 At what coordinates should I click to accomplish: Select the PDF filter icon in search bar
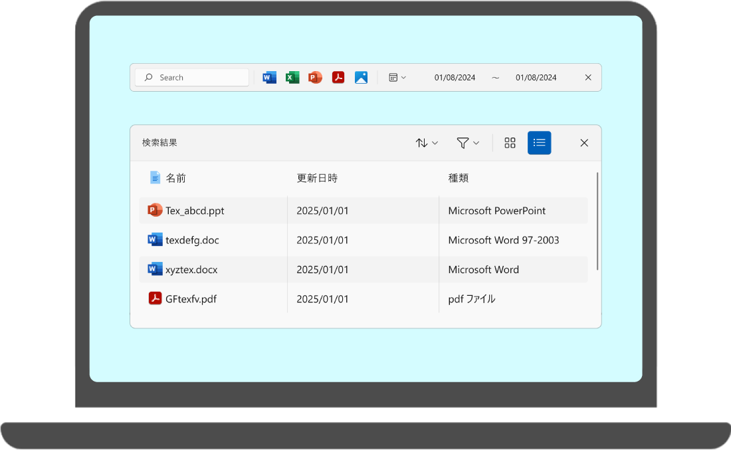click(x=338, y=78)
